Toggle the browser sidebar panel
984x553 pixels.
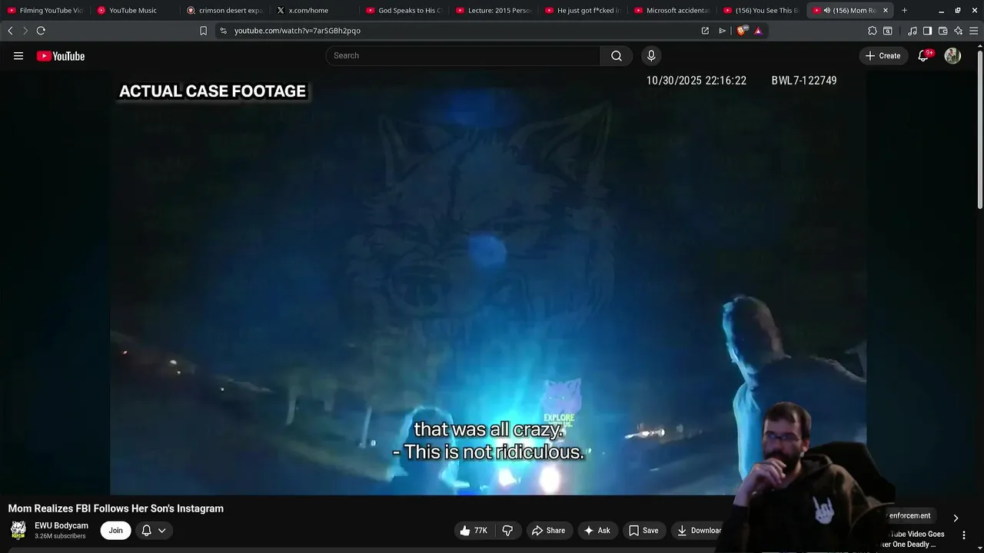(x=927, y=31)
